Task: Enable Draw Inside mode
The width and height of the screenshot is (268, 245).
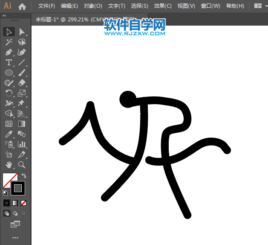Action: 23,213
